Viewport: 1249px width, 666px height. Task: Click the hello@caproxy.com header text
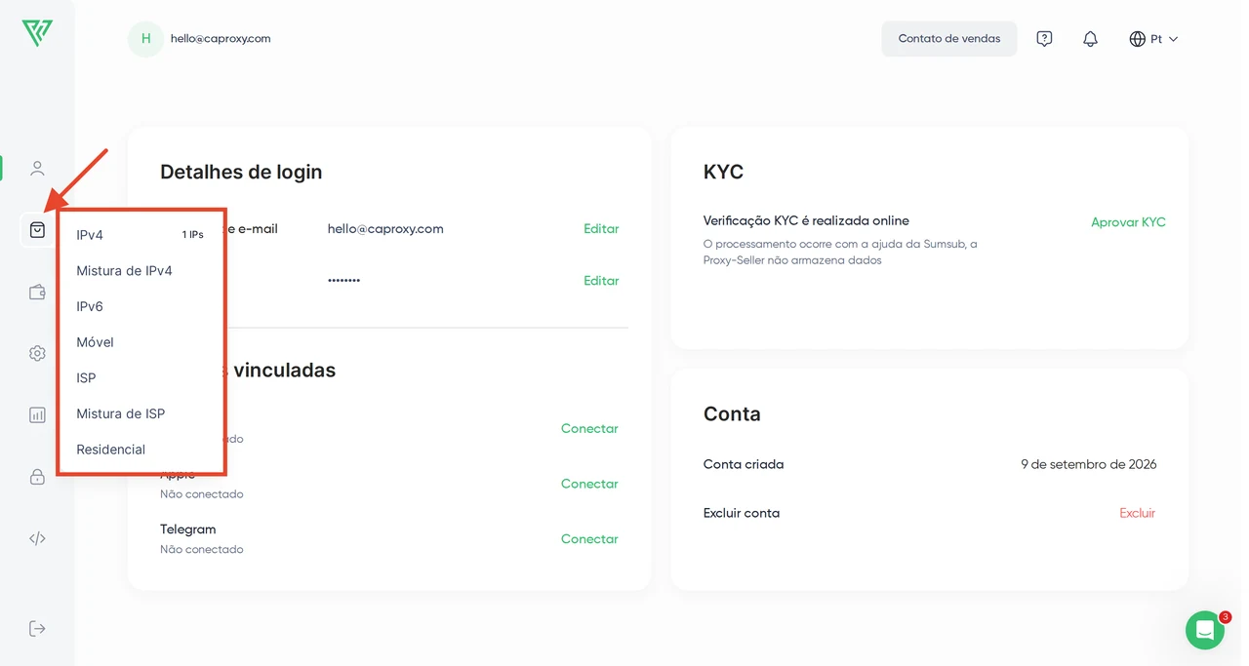[x=221, y=39]
